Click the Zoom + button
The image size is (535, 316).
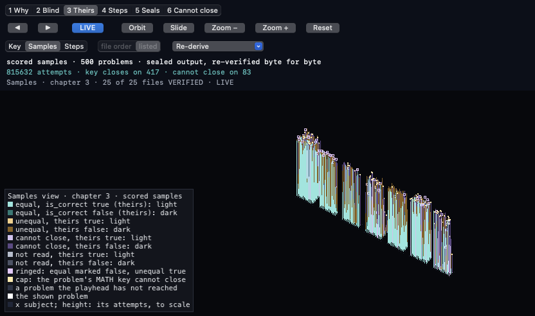click(275, 28)
